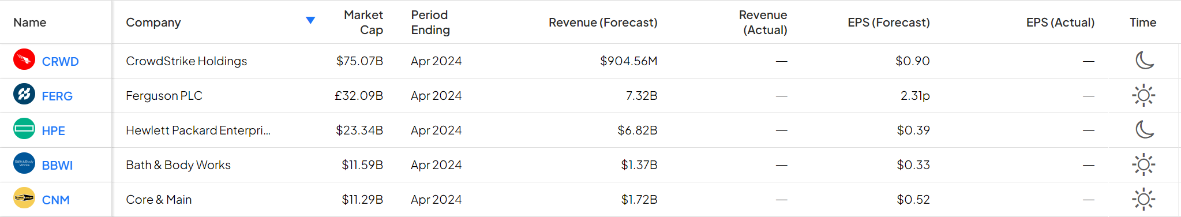Click the $23.34B market cap value
This screenshot has height=217, width=1181.
click(x=359, y=130)
